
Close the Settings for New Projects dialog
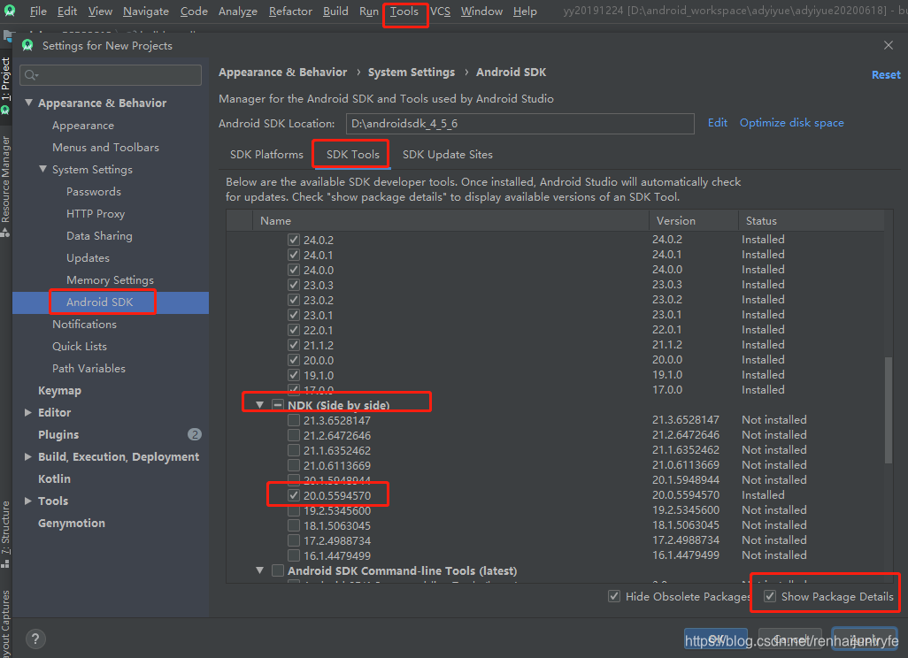point(889,45)
